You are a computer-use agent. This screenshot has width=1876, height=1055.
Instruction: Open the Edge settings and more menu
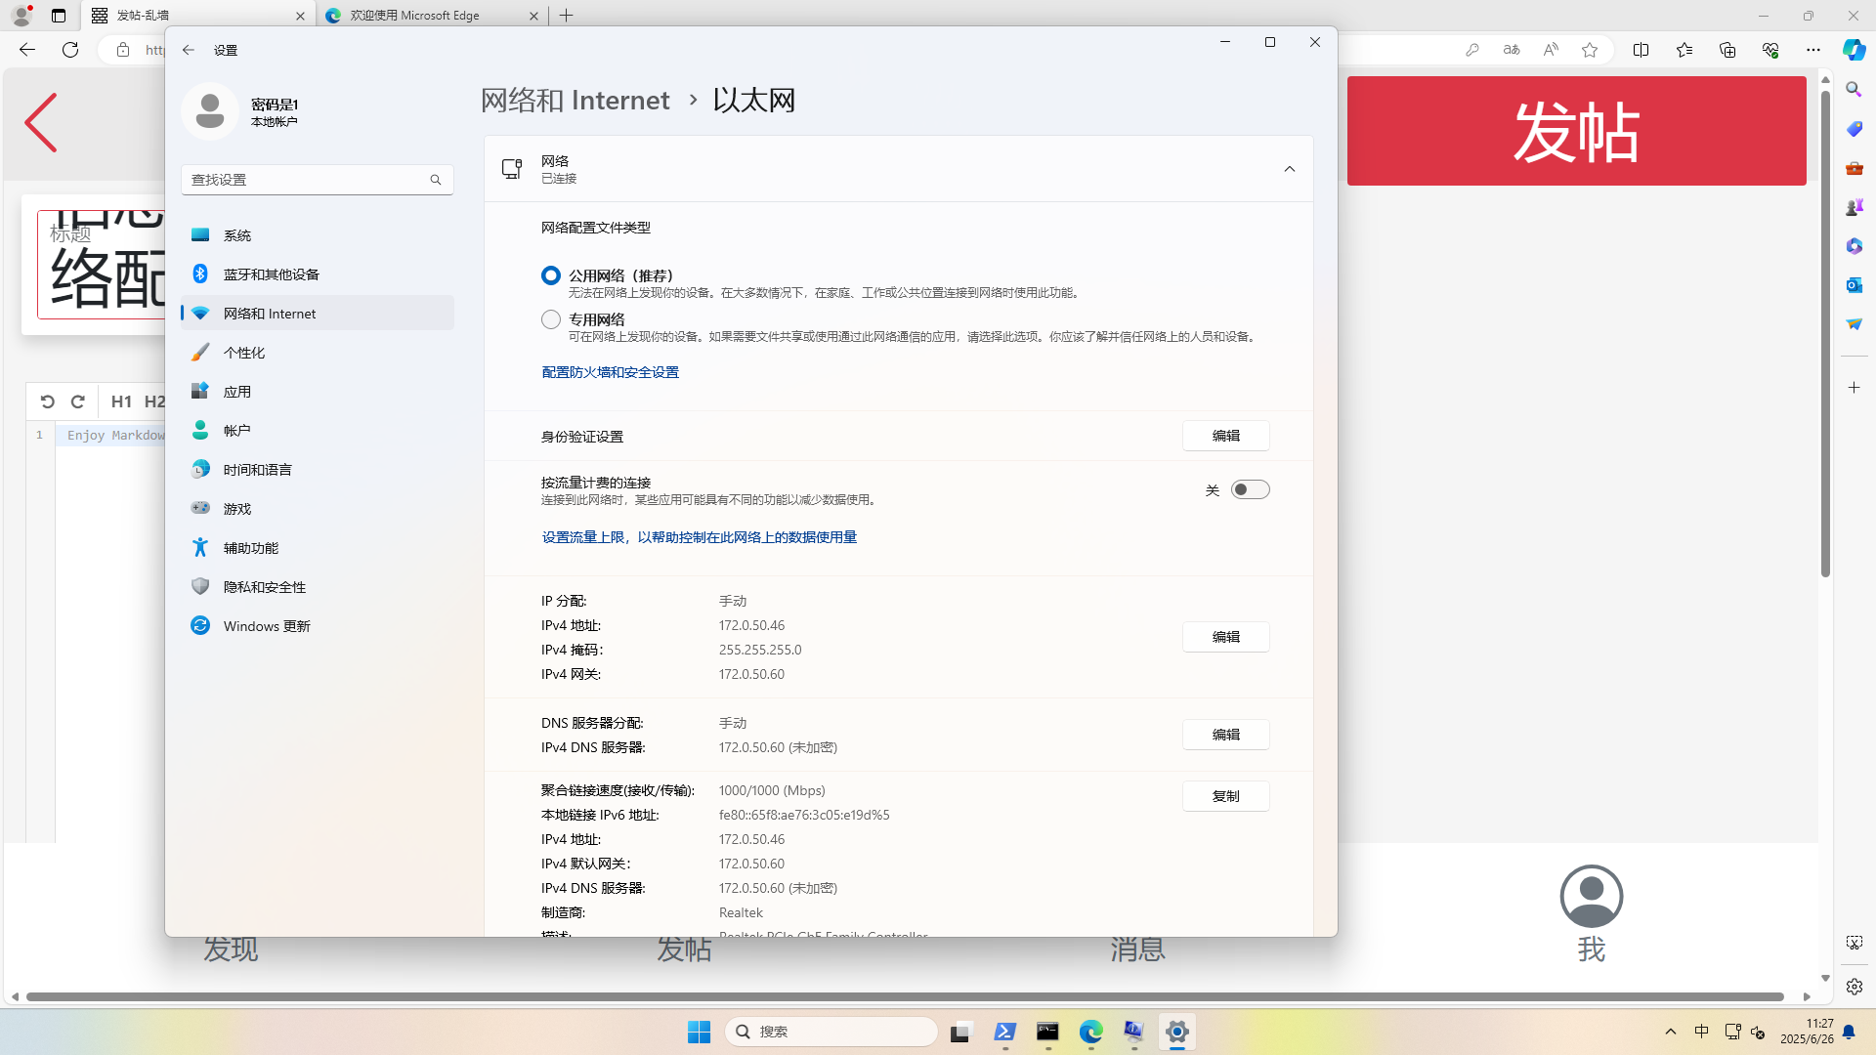1813,50
